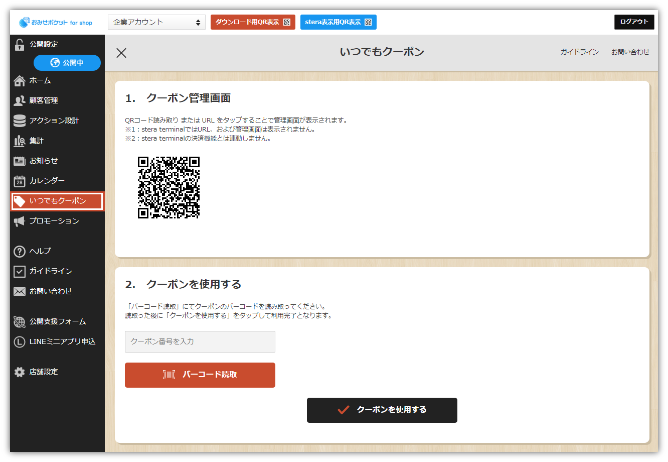Click the 公開設定 padlock icon
Viewport: 668px width, 462px height.
click(20, 45)
